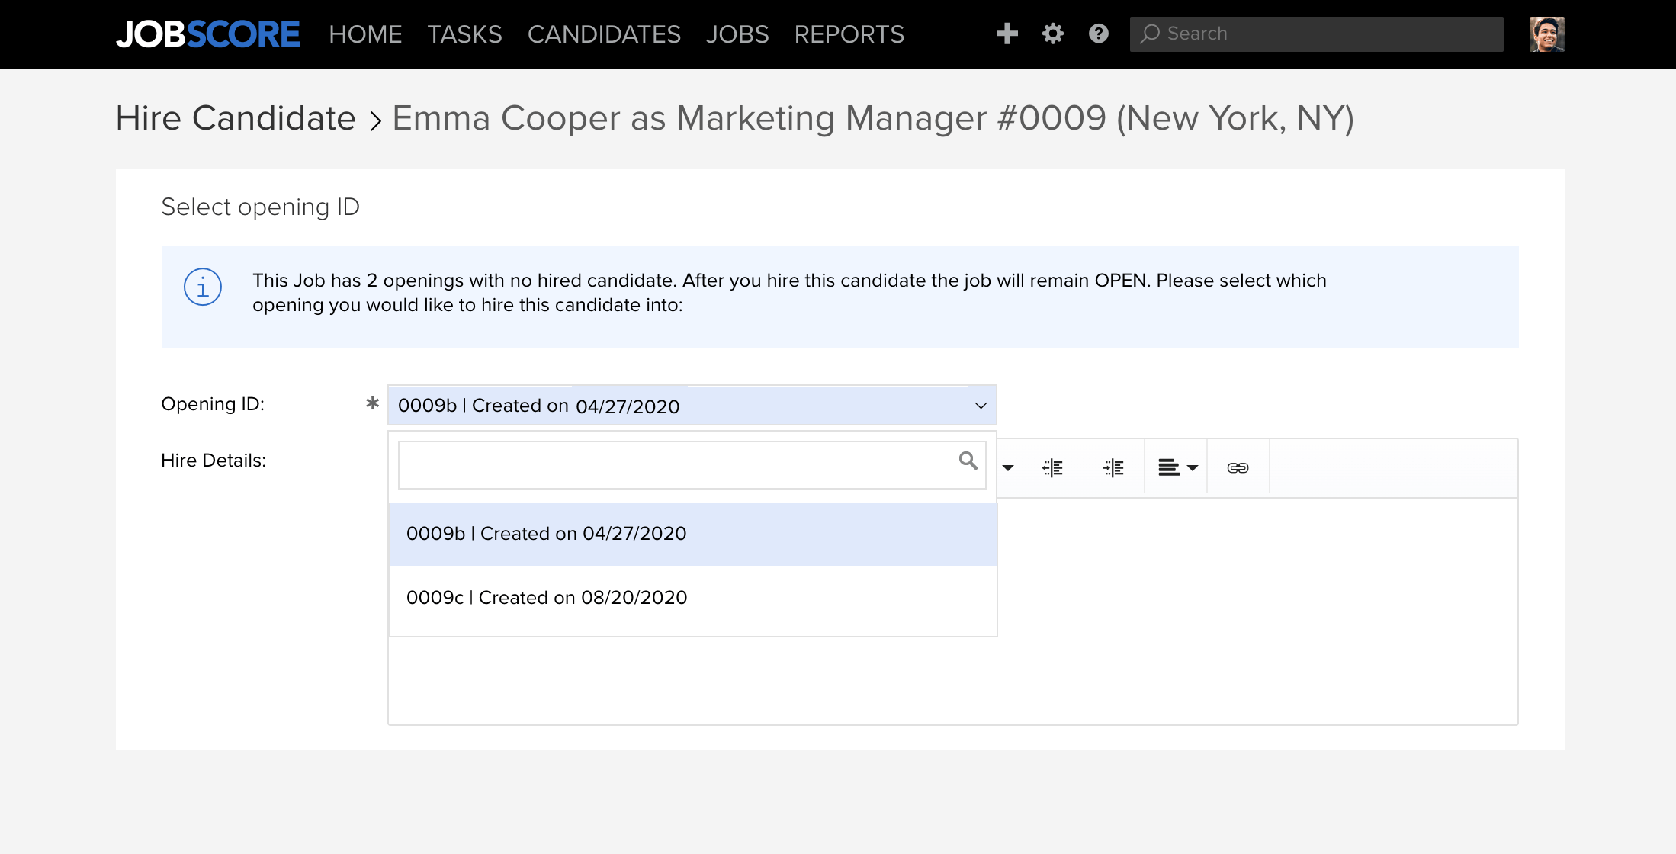Go to the CANDIDATES nav tab
Image resolution: width=1676 pixels, height=854 pixels.
point(603,34)
